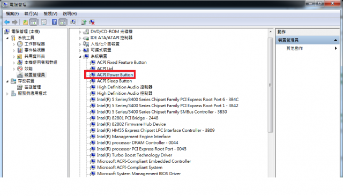Open the 說明(H) menu

[70, 13]
